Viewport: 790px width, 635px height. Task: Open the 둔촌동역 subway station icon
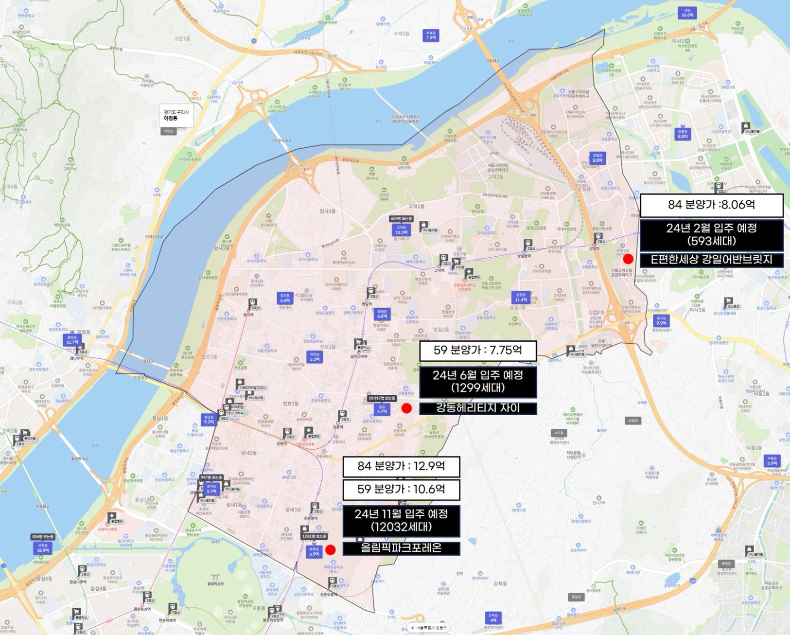pos(315,508)
